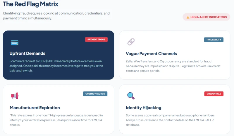Click the red Credentials tag
This screenshot has height=136, width=234.
tap(214, 94)
